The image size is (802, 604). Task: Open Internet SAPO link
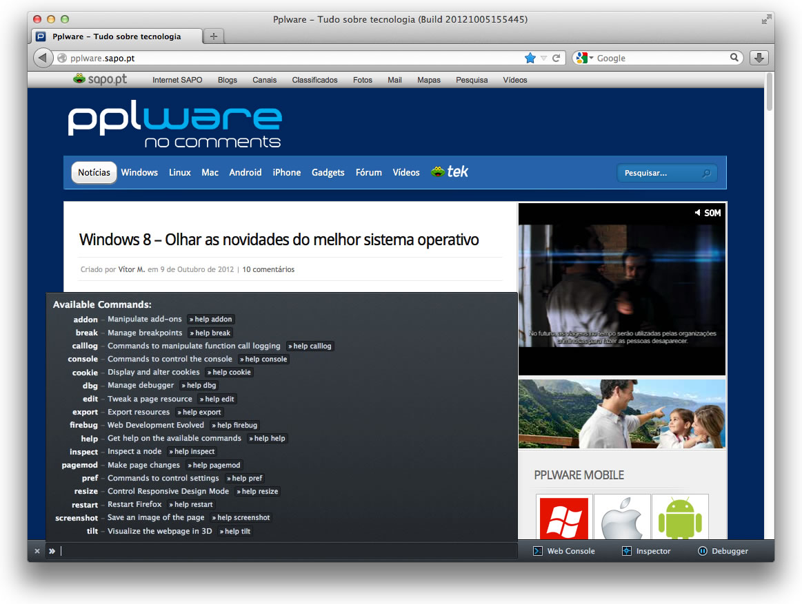click(177, 80)
